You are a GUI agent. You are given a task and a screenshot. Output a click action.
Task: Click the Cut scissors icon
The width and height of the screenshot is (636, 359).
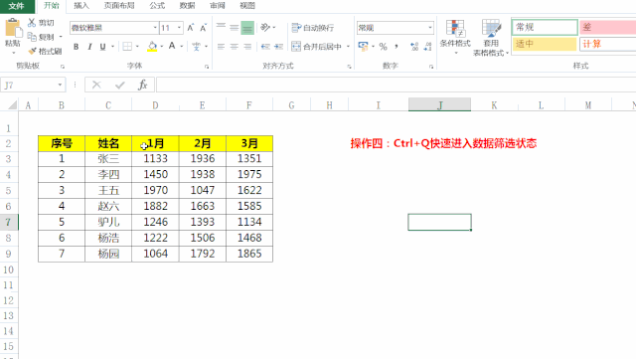[x=32, y=23]
